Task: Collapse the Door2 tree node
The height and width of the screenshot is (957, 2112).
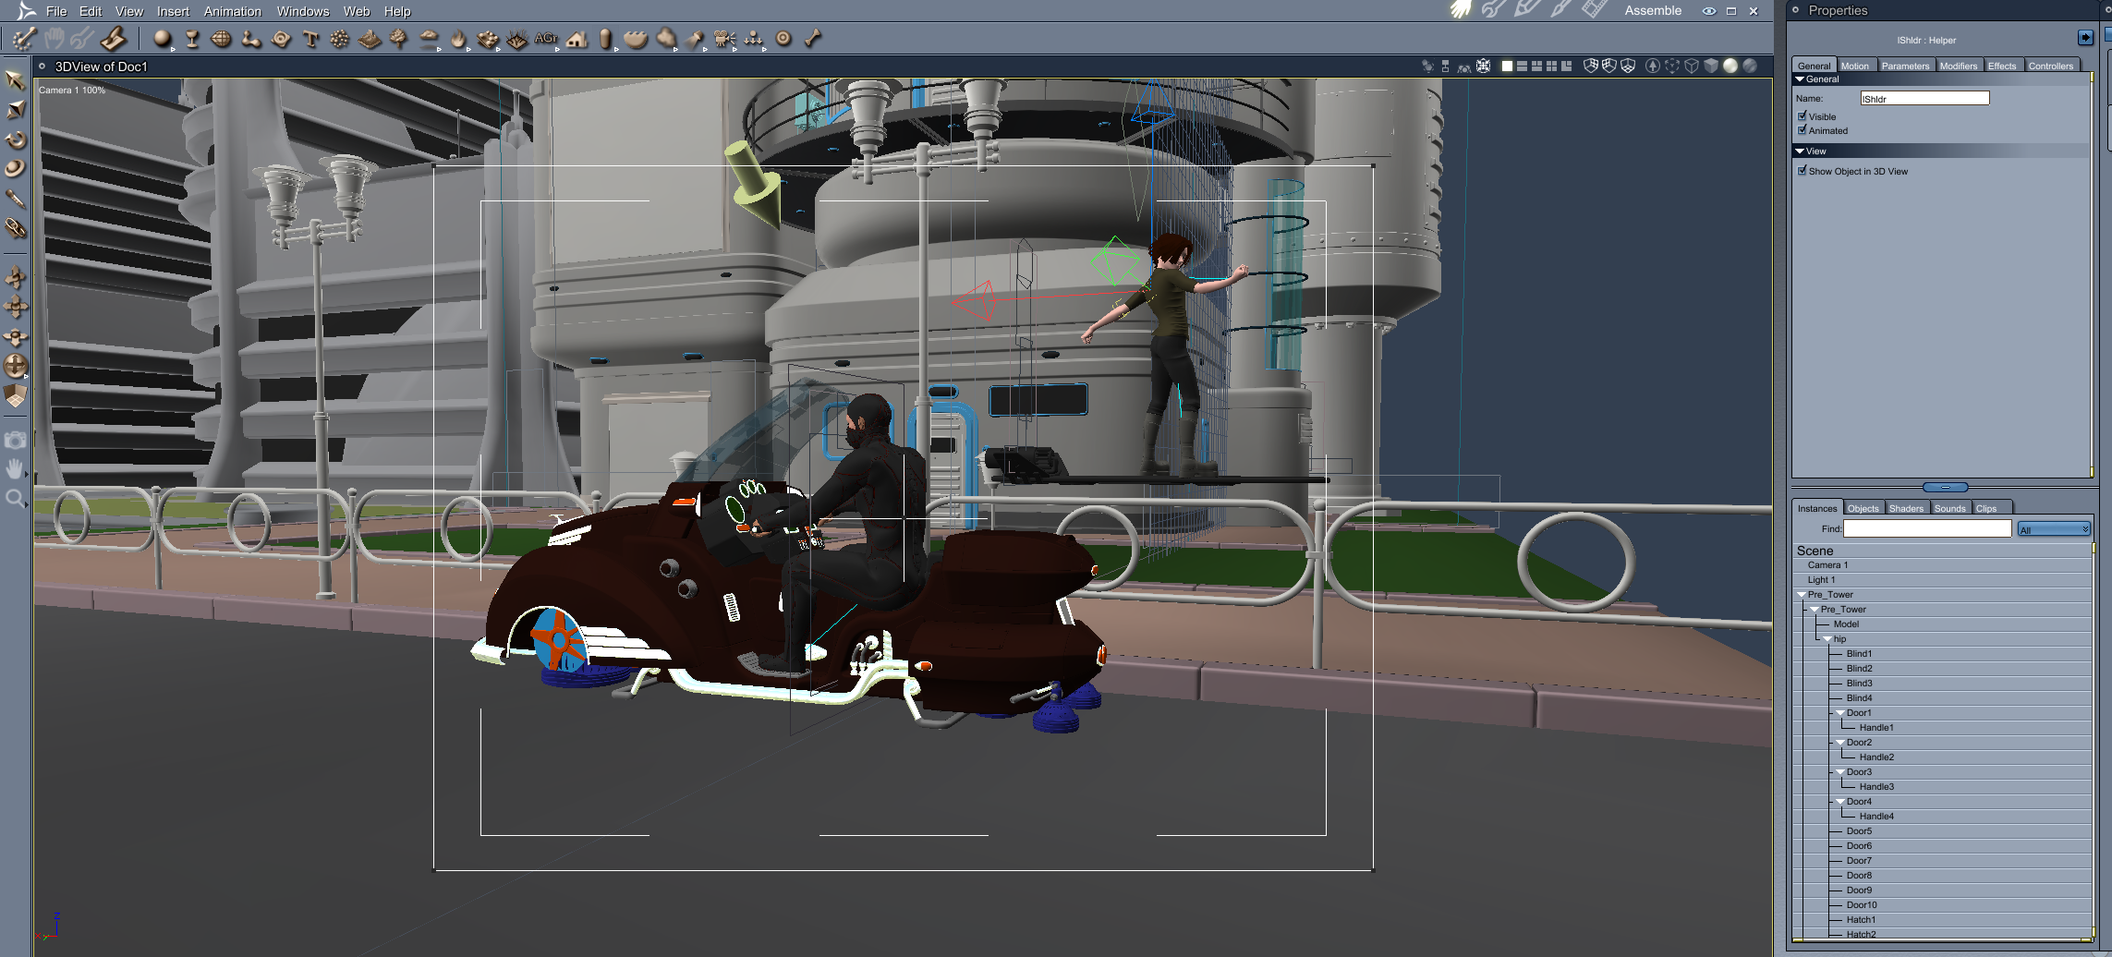Action: (x=1840, y=743)
